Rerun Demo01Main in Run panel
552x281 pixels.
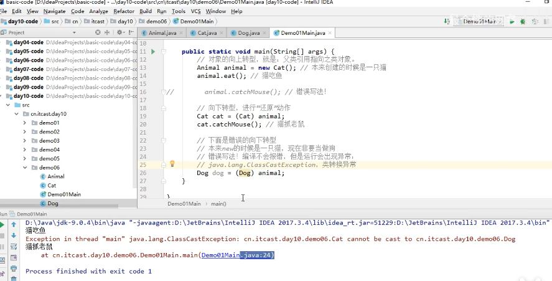[2, 225]
